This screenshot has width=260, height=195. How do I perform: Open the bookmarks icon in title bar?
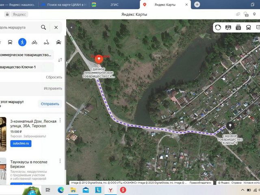(x=253, y=4)
